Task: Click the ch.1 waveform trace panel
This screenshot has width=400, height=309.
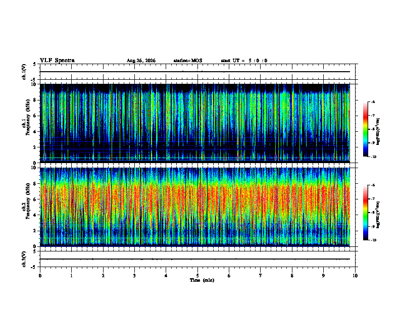Action: [197, 72]
